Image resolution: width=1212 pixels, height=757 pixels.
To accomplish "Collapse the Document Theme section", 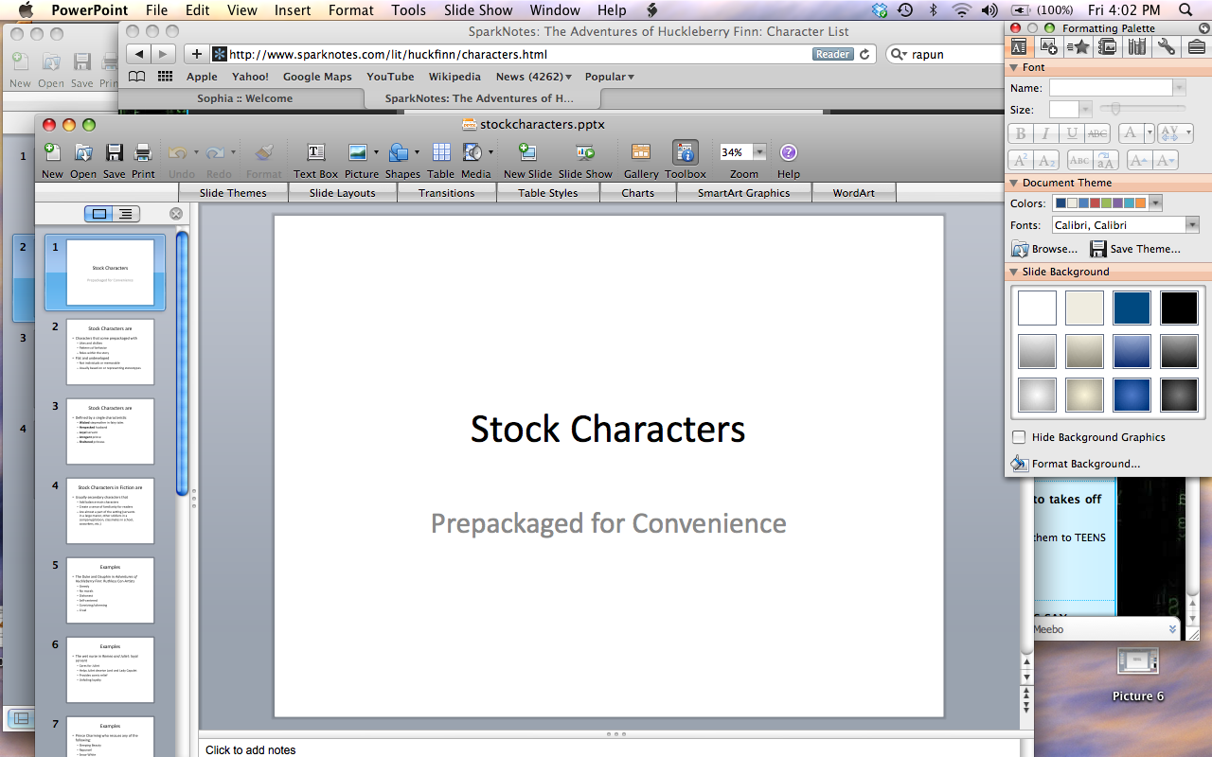I will (x=1014, y=183).
